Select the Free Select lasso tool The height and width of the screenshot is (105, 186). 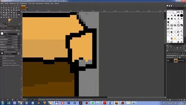11,8
